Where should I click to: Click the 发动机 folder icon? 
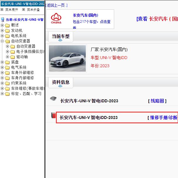coord(7,31)
